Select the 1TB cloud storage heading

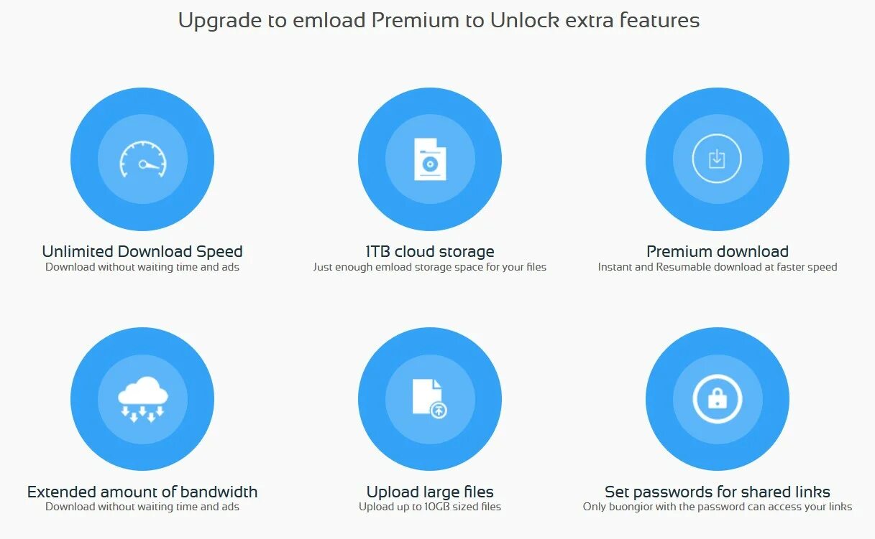pos(430,251)
